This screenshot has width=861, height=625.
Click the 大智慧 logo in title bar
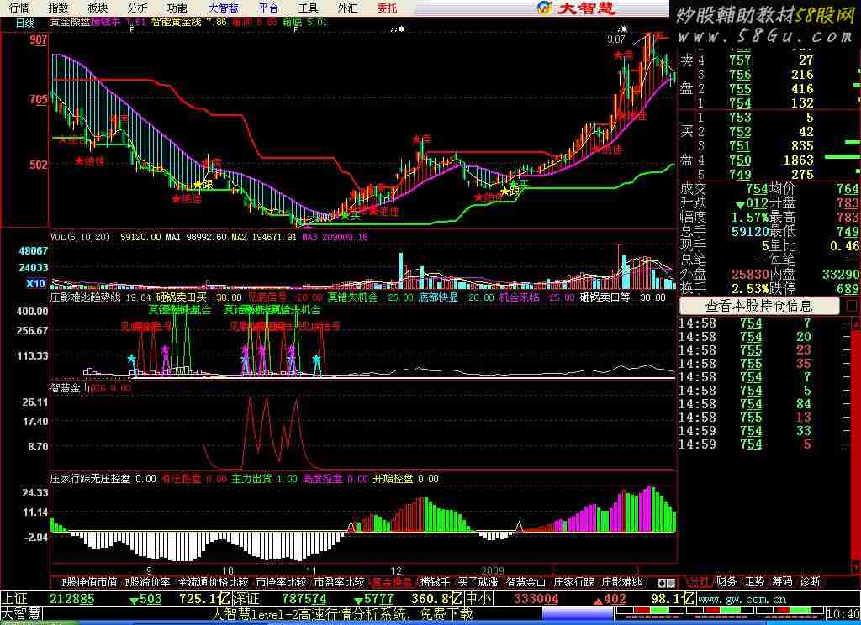coord(577,8)
